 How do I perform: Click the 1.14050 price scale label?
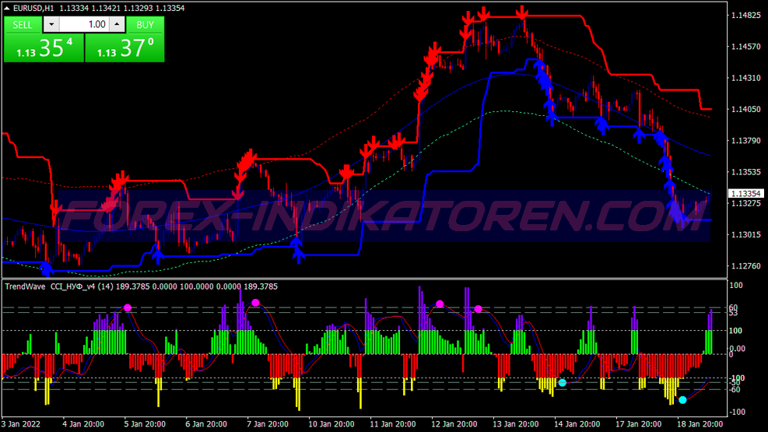pyautogui.click(x=746, y=109)
